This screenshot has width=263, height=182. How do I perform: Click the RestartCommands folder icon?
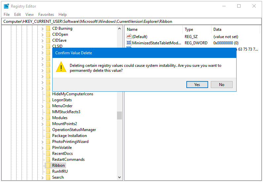tap(48, 159)
